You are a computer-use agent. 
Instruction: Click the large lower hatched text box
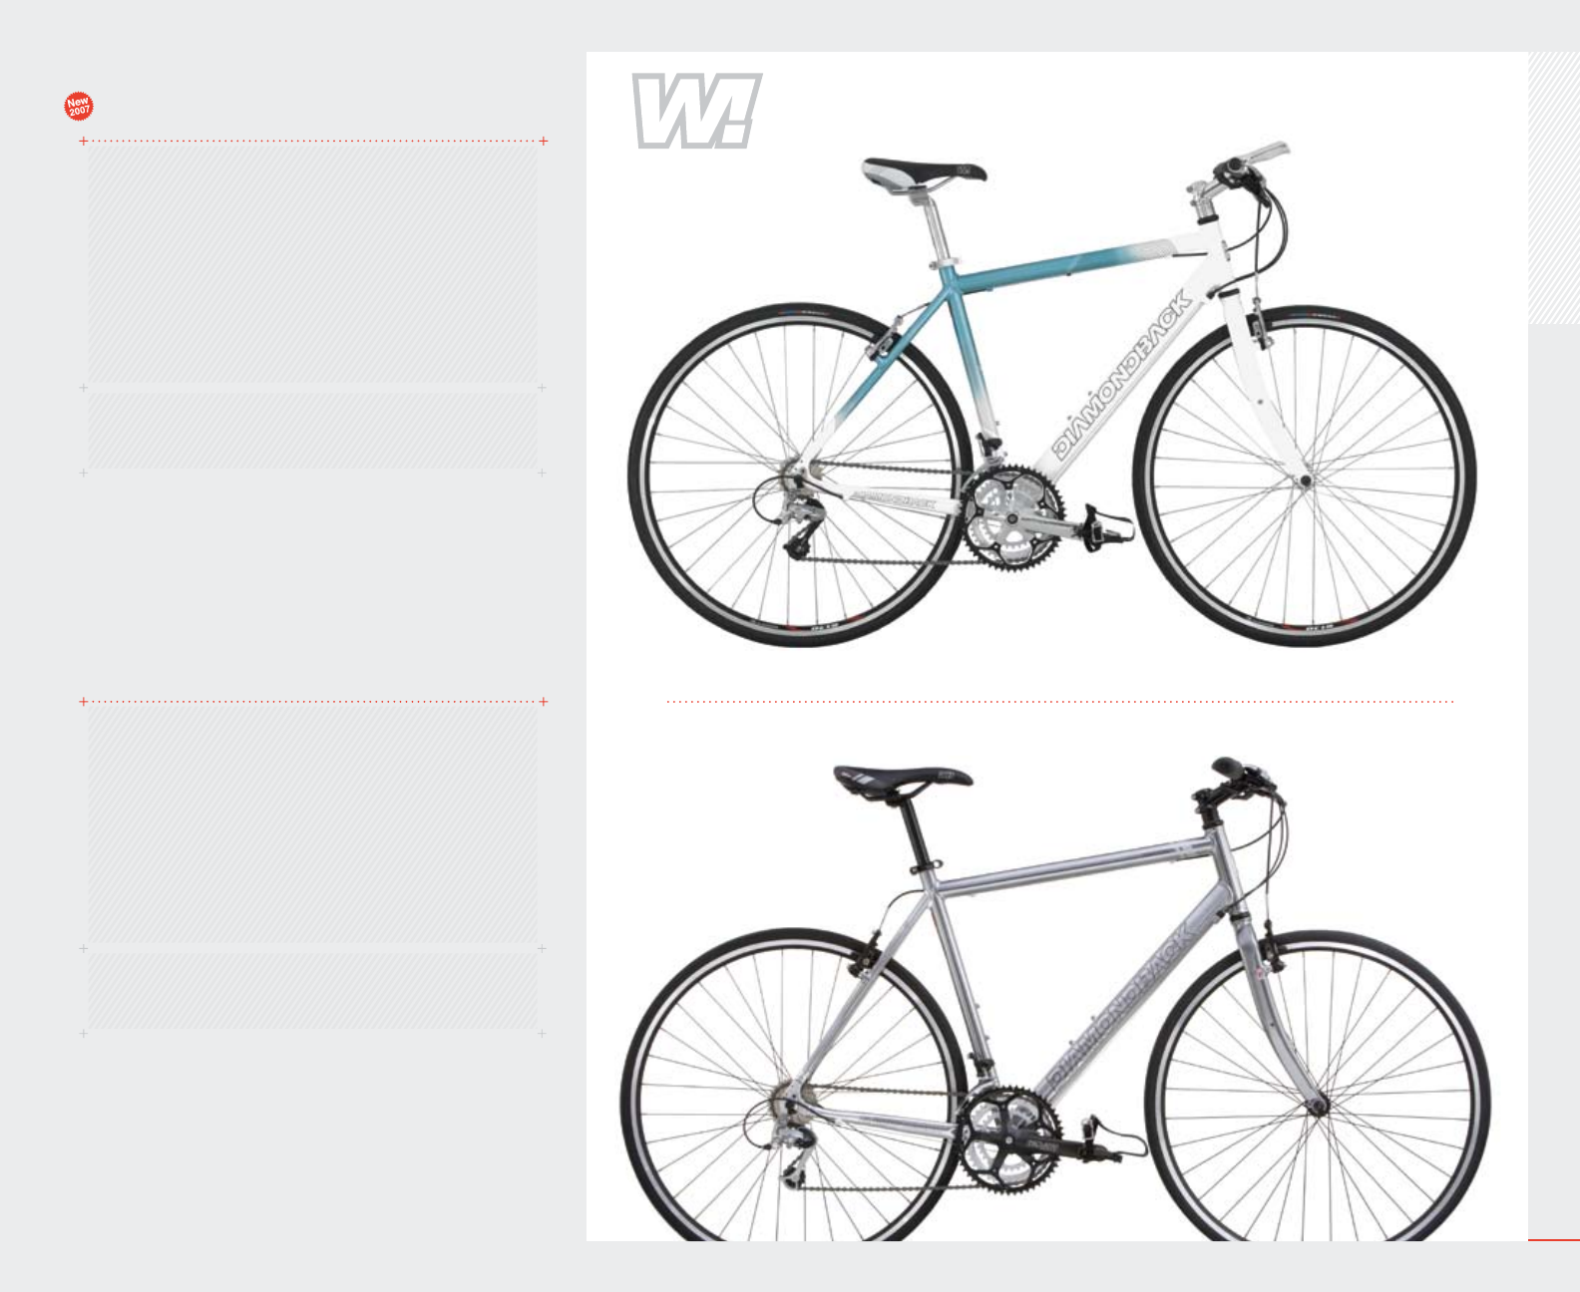[312, 825]
